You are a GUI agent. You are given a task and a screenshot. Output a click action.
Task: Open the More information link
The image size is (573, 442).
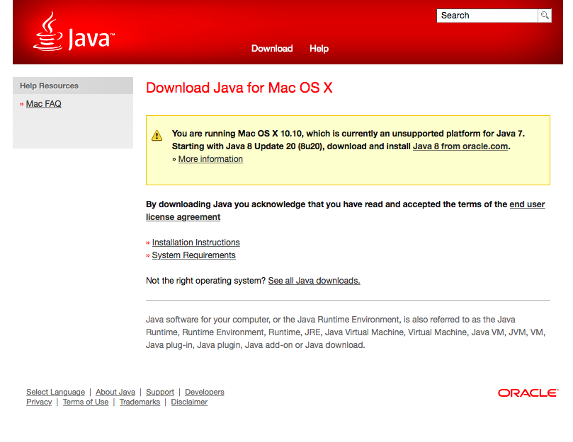click(x=210, y=159)
